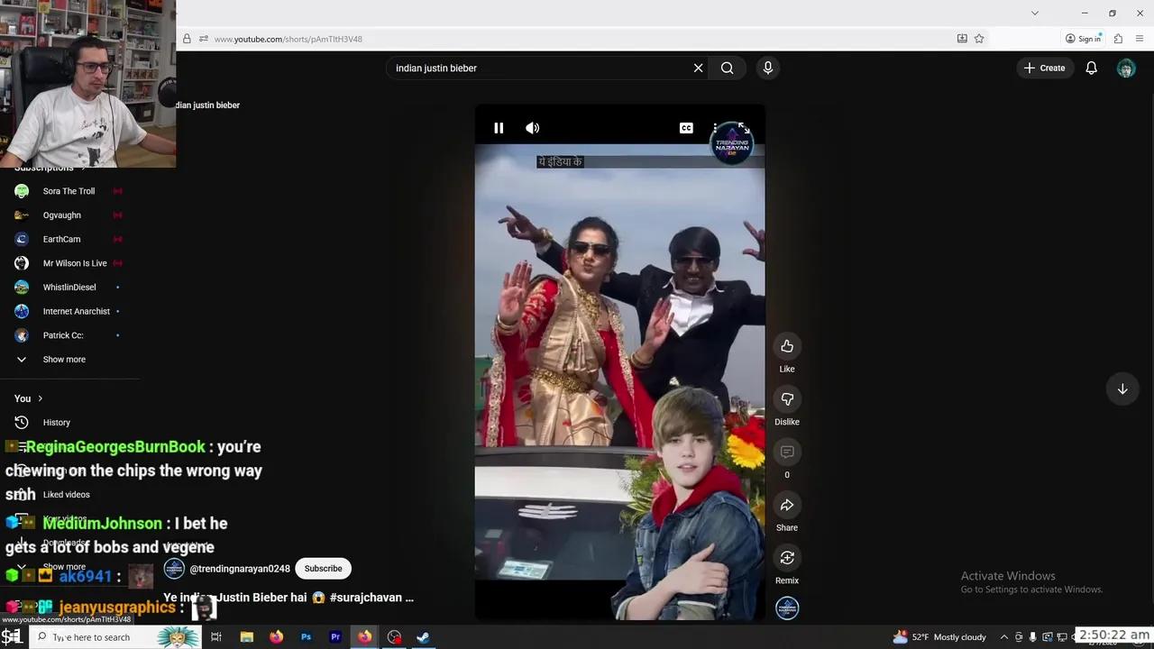Open the short's three-dot more options menu

(715, 128)
